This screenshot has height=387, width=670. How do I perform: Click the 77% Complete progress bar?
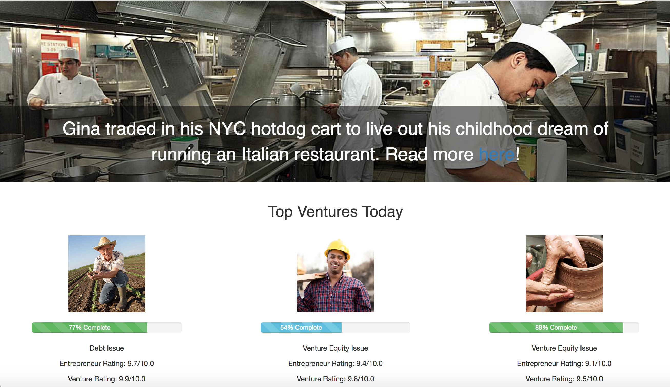pos(107,328)
